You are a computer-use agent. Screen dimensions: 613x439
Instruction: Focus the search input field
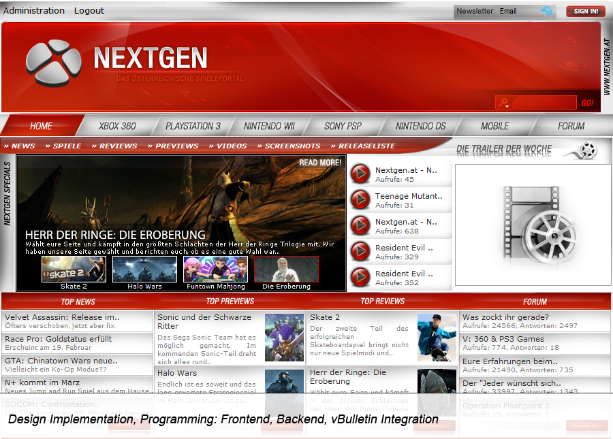point(541,103)
